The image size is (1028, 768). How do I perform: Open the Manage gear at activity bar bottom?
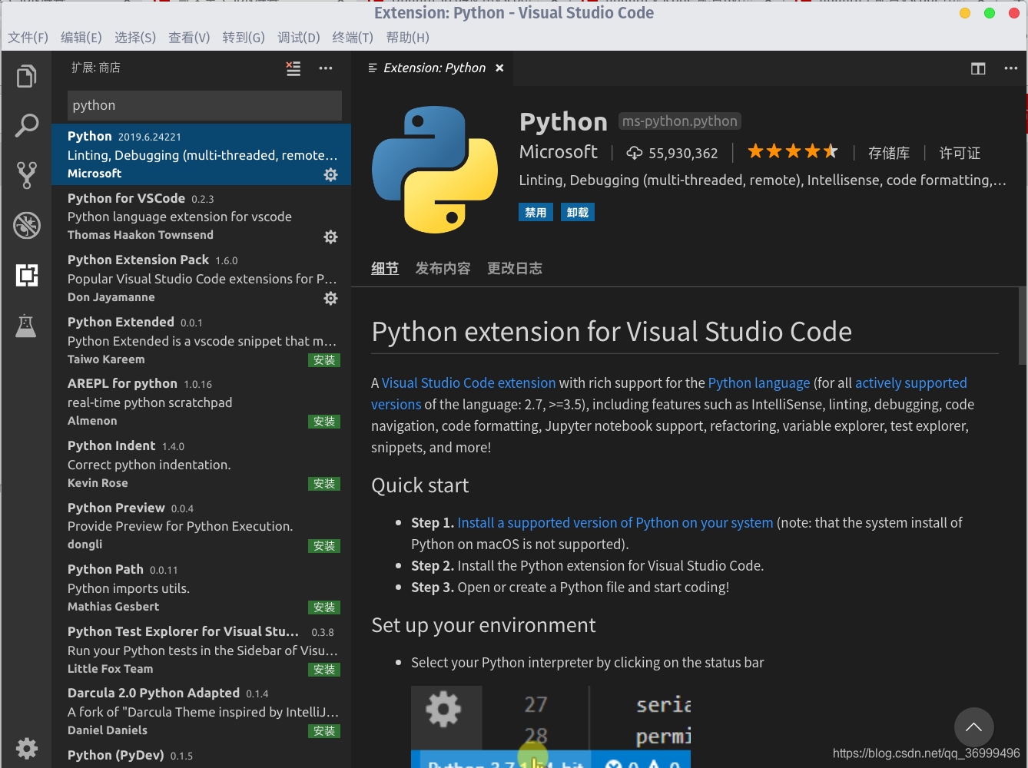click(x=26, y=748)
